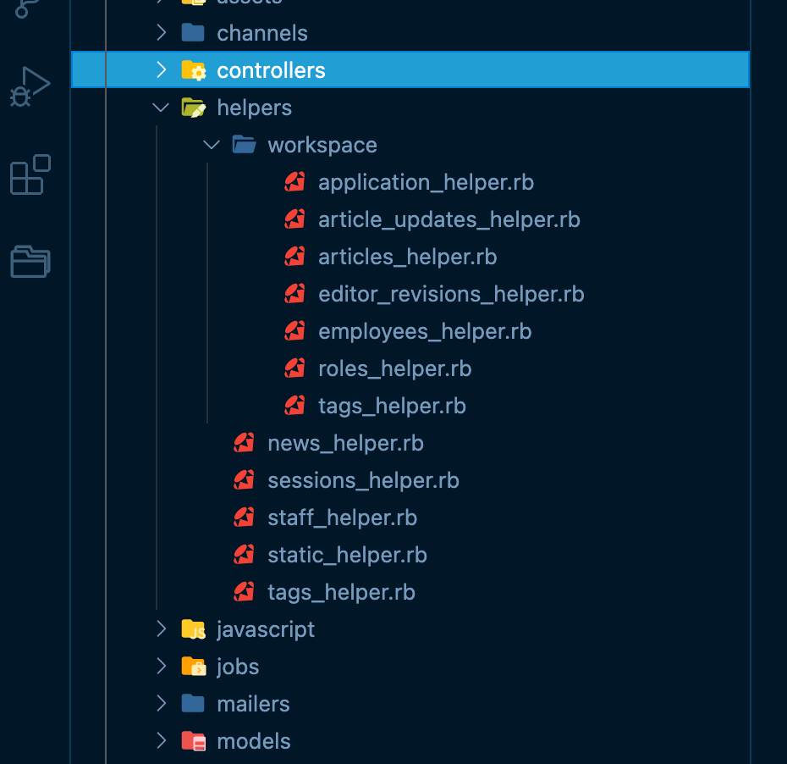Click the javascript JS folder icon
This screenshot has width=787, height=764.
pos(194,628)
